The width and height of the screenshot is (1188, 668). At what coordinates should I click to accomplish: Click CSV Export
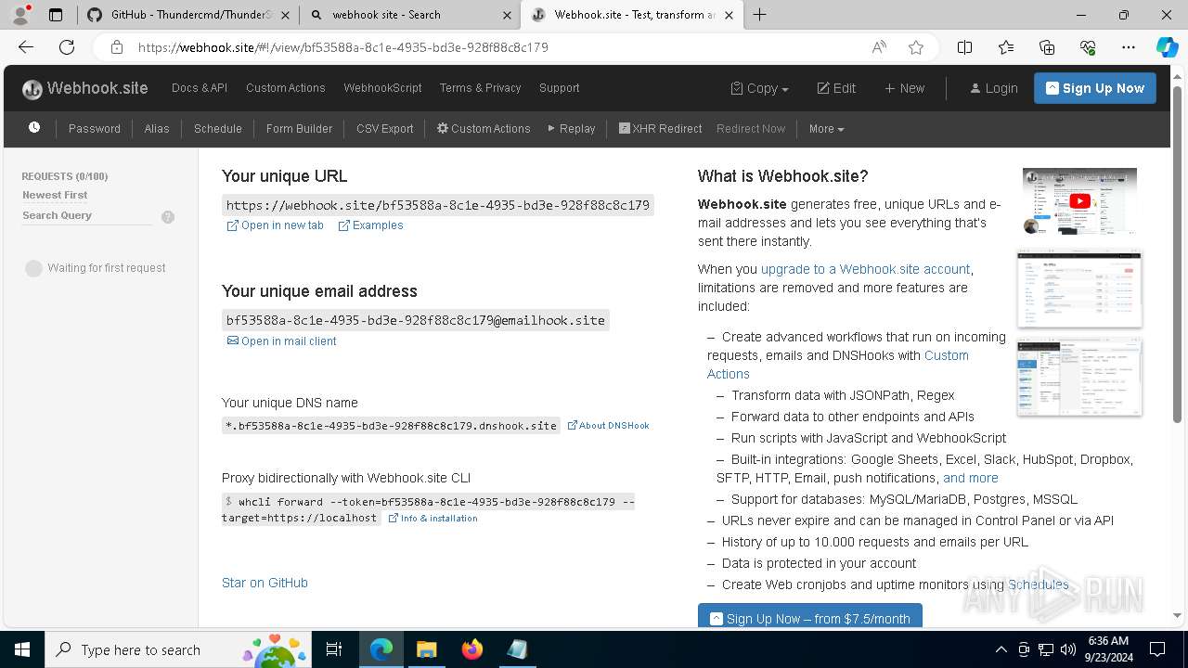click(385, 128)
